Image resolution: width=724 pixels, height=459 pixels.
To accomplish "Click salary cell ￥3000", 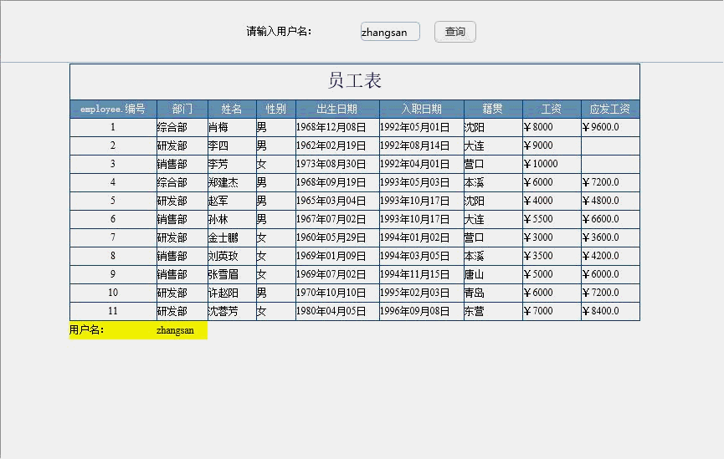I will click(552, 238).
